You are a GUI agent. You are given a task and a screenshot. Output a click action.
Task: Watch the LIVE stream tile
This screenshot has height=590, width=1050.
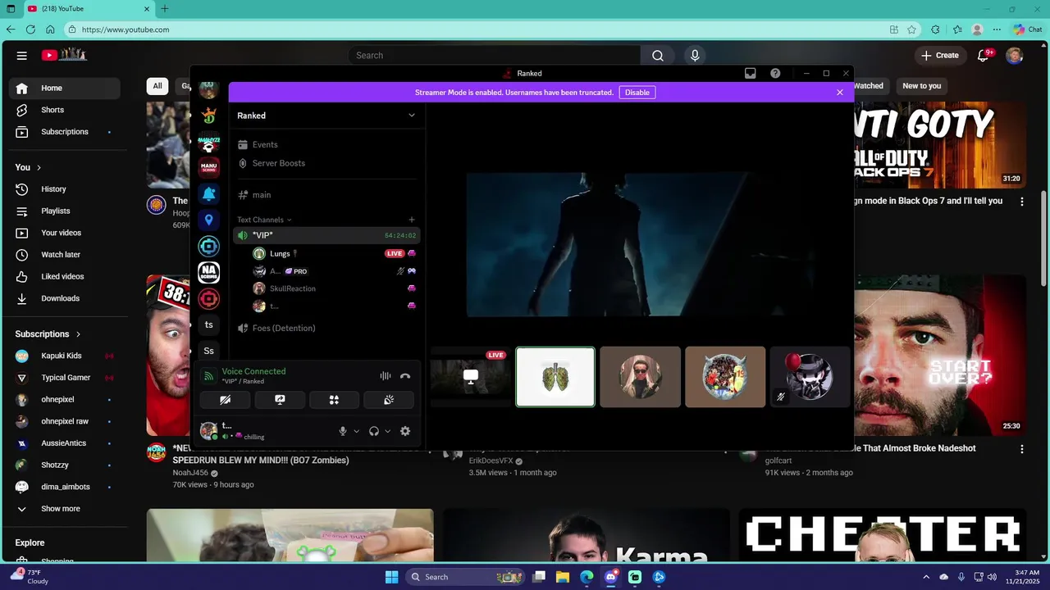(470, 377)
